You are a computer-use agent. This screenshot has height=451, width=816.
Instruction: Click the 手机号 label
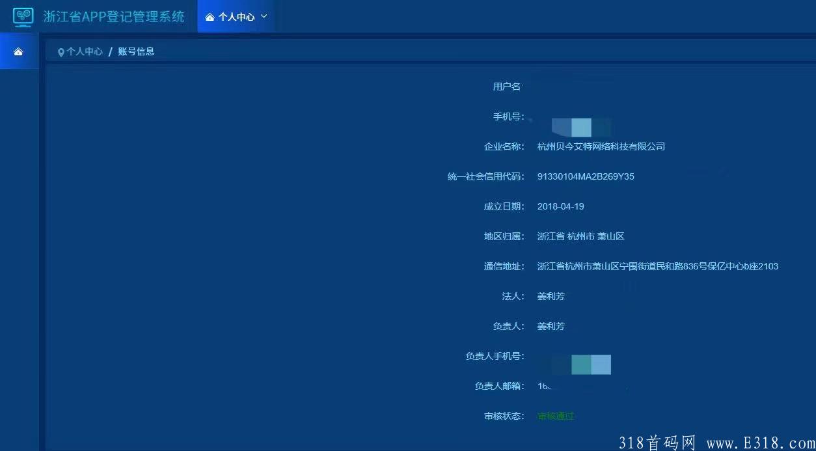509,116
